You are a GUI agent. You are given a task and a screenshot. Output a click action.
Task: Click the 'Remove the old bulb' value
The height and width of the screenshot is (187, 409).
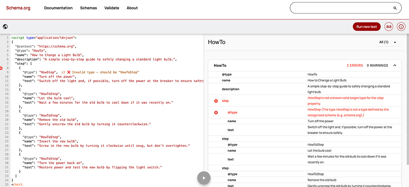(322, 180)
